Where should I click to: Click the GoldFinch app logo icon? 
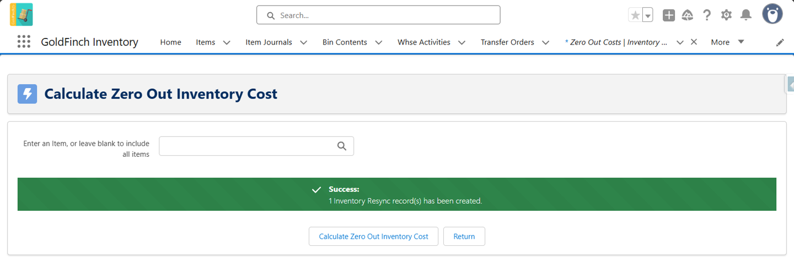[x=21, y=14]
